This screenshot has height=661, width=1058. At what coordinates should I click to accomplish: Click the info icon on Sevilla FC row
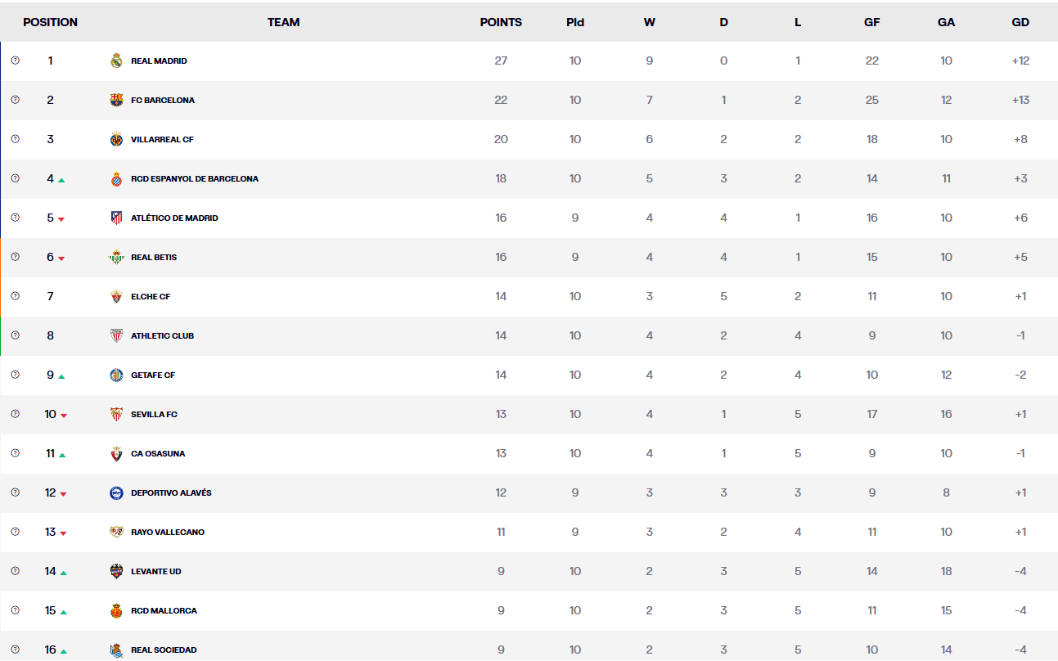(15, 414)
